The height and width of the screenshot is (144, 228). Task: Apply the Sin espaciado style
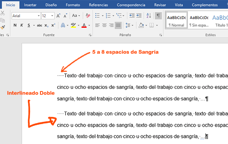[199, 20]
